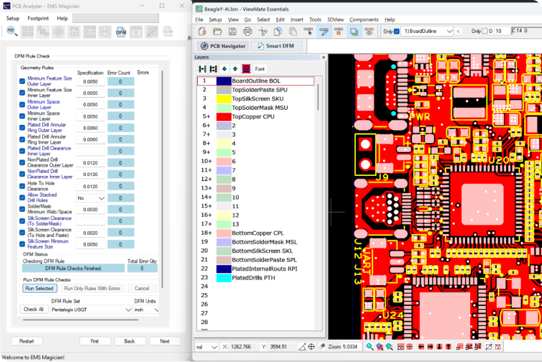542x362 pixels.
Task: Click the red TopCopper CPU color swatch
Action: click(x=224, y=117)
